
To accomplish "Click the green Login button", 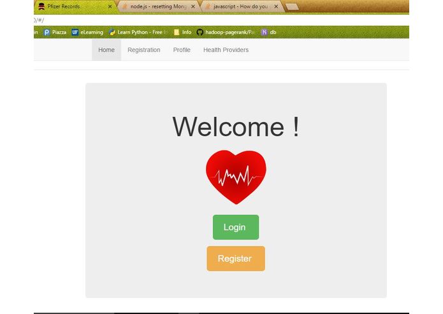I will [236, 228].
